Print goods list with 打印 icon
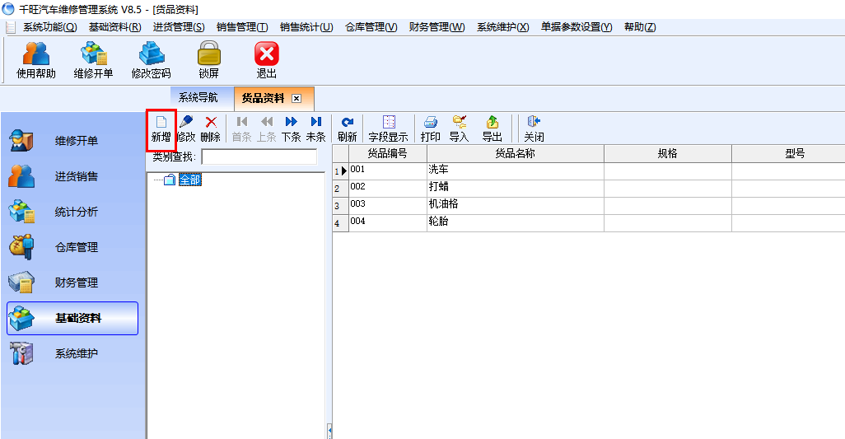The height and width of the screenshot is (439, 845). pyautogui.click(x=431, y=129)
